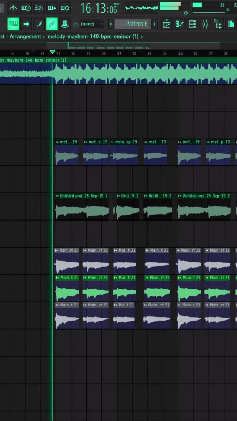Image resolution: width=237 pixels, height=421 pixels.
Task: Open the piano roll icon
Action: pos(180,24)
